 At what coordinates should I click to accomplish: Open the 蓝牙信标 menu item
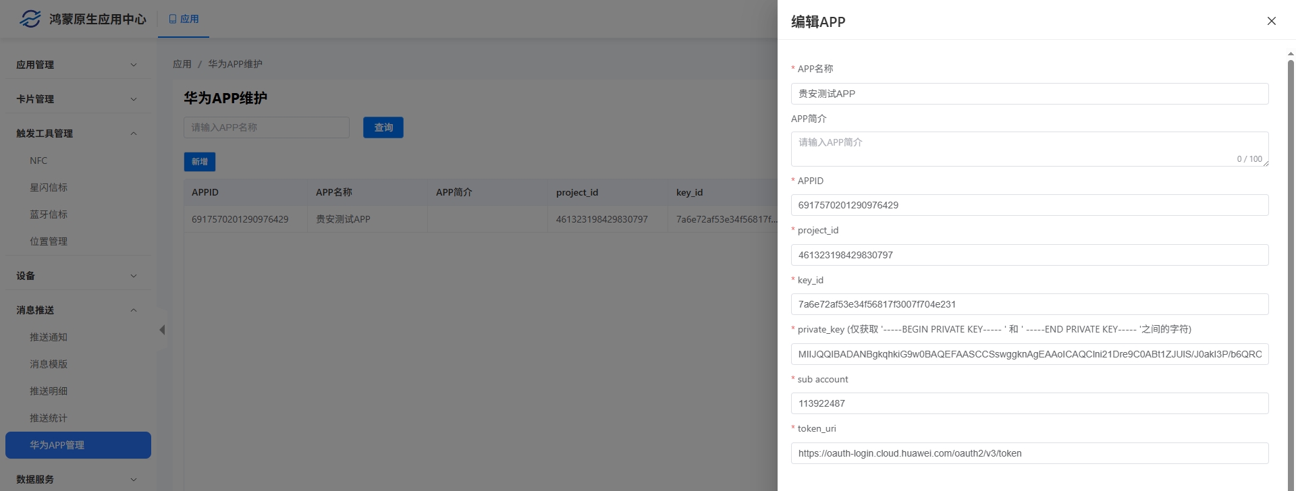coord(78,214)
